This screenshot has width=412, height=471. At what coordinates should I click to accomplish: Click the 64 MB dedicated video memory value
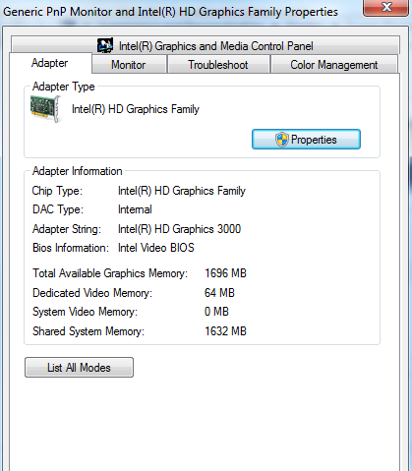tap(219, 293)
